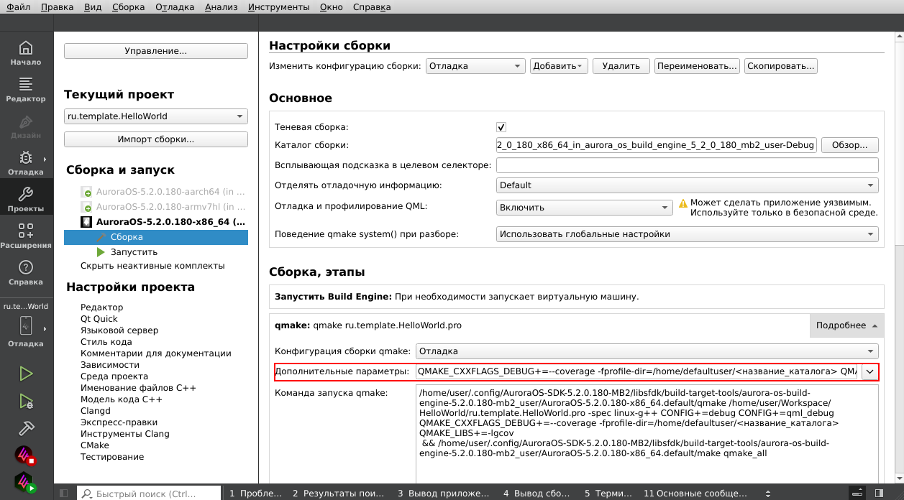Select Запустить under the x86_64 kit

(x=134, y=252)
